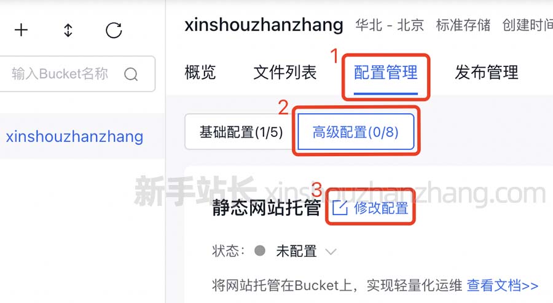Click the 修改配置 link for static website hosting

pyautogui.click(x=381, y=208)
